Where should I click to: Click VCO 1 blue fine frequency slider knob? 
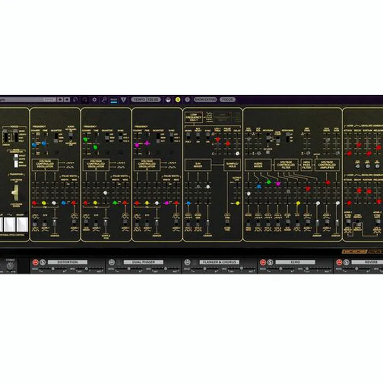pos(44,144)
